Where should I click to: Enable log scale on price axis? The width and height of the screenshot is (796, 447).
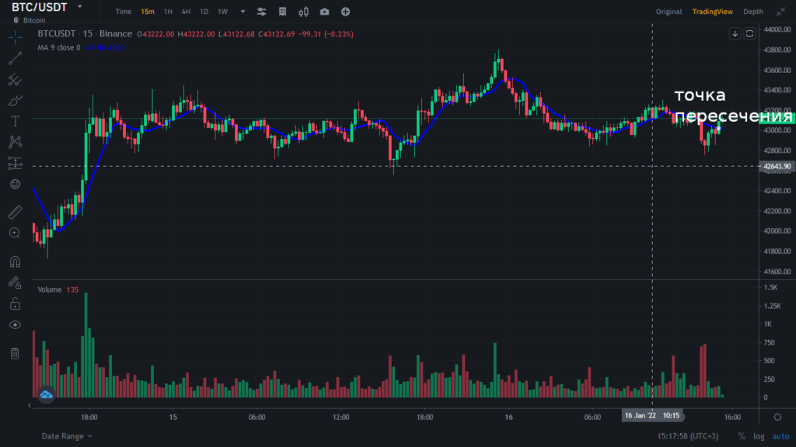[x=759, y=436]
